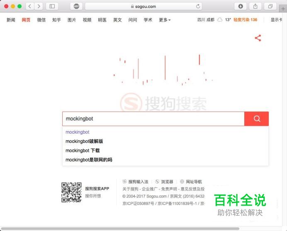Go back with Safari back arrow
Viewport: 287px width, 231px height.
coord(30,6)
